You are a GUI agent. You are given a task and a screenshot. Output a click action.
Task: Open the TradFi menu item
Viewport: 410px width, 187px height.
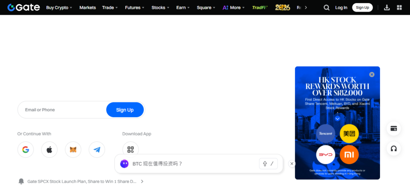260,8
